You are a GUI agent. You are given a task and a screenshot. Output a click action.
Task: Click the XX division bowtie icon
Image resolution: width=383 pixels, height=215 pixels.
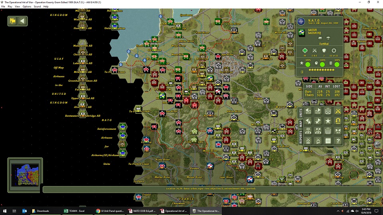coord(338,131)
